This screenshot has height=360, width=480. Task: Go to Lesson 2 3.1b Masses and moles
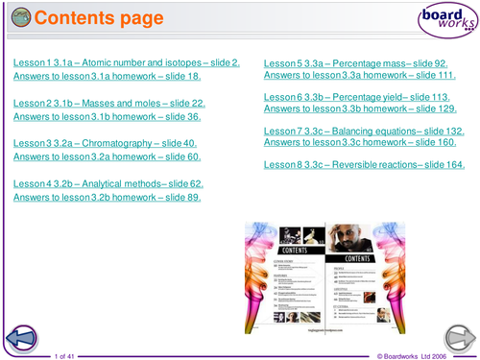click(109, 103)
